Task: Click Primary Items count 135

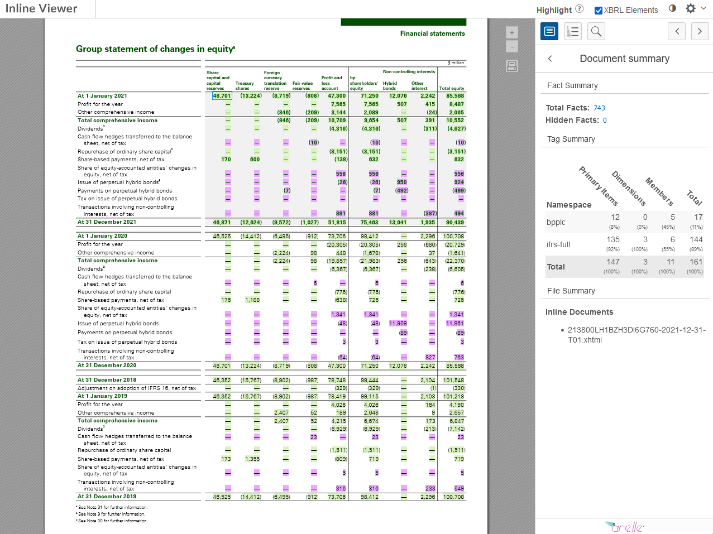Action: [613, 239]
